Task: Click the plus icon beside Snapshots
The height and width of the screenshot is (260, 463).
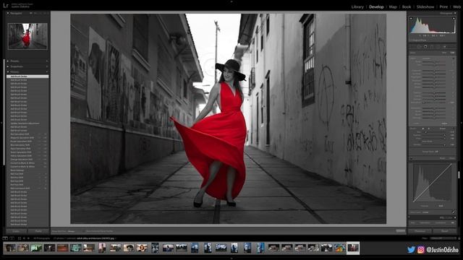Action: (46, 66)
